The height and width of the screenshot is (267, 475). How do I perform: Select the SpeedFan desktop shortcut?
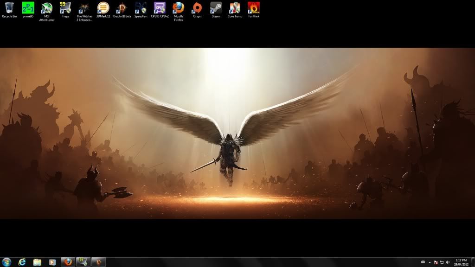tap(141, 10)
